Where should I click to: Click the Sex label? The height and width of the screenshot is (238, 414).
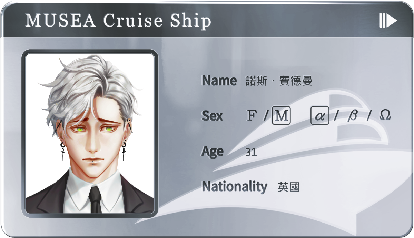[x=212, y=116]
